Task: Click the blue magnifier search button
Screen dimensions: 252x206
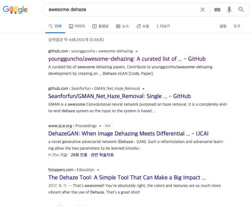Action: pos(241,10)
